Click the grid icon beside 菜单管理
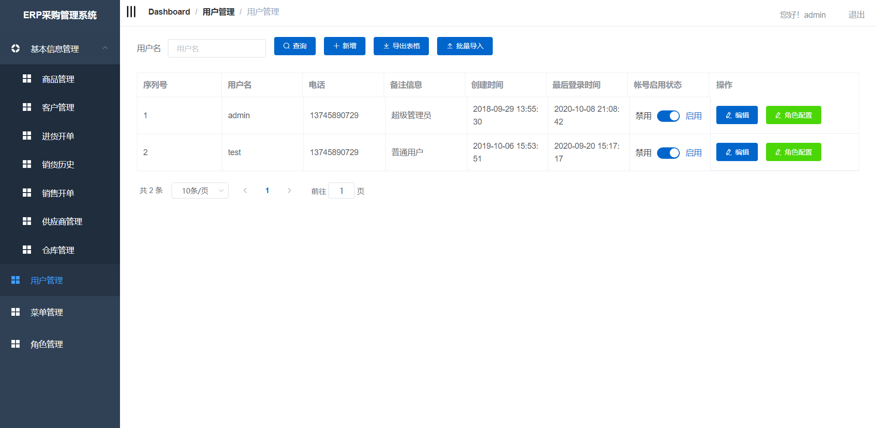Image resolution: width=876 pixels, height=428 pixels. coord(16,312)
